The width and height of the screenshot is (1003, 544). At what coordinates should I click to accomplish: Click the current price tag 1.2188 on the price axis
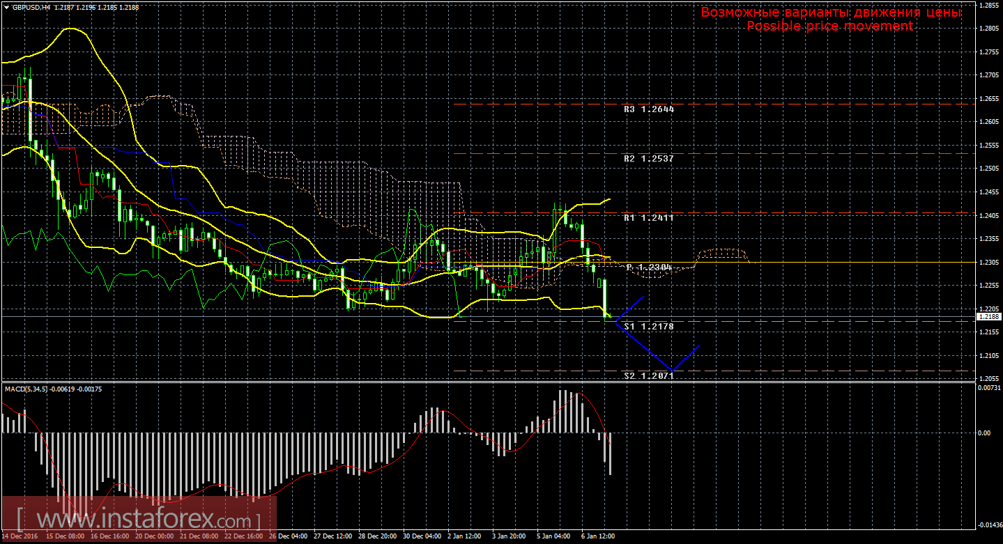(988, 316)
